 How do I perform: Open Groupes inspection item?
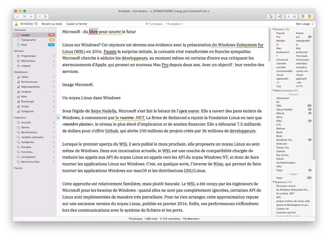coord(34,147)
